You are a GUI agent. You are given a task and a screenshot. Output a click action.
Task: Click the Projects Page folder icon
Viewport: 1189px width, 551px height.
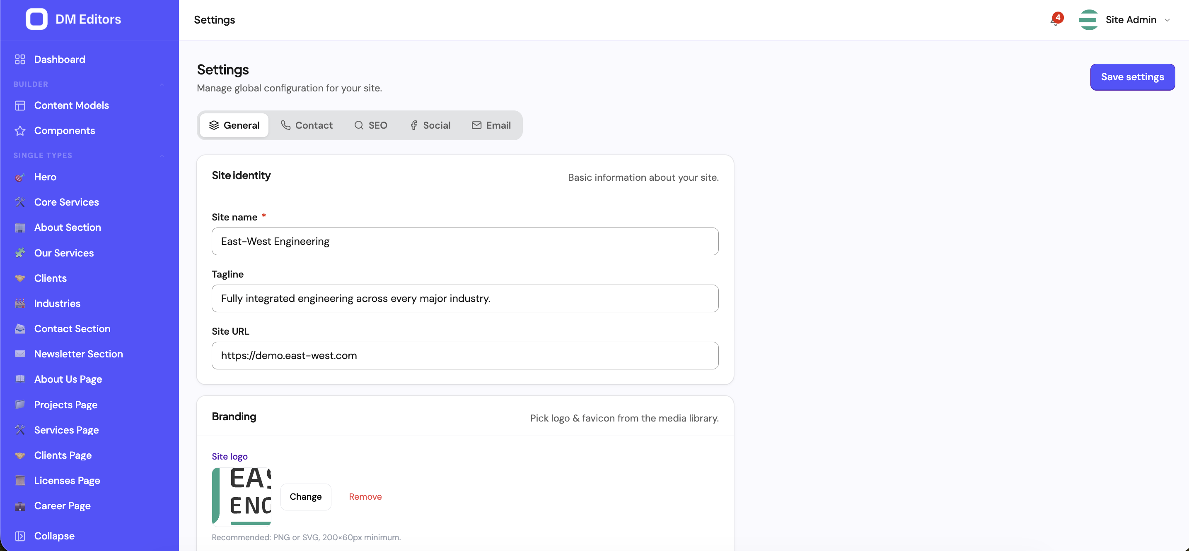[20, 405]
